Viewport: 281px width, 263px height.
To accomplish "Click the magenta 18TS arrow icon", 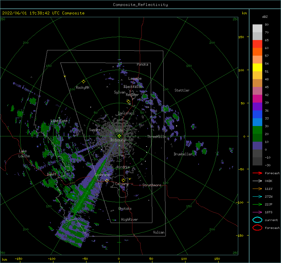I will [257, 212].
